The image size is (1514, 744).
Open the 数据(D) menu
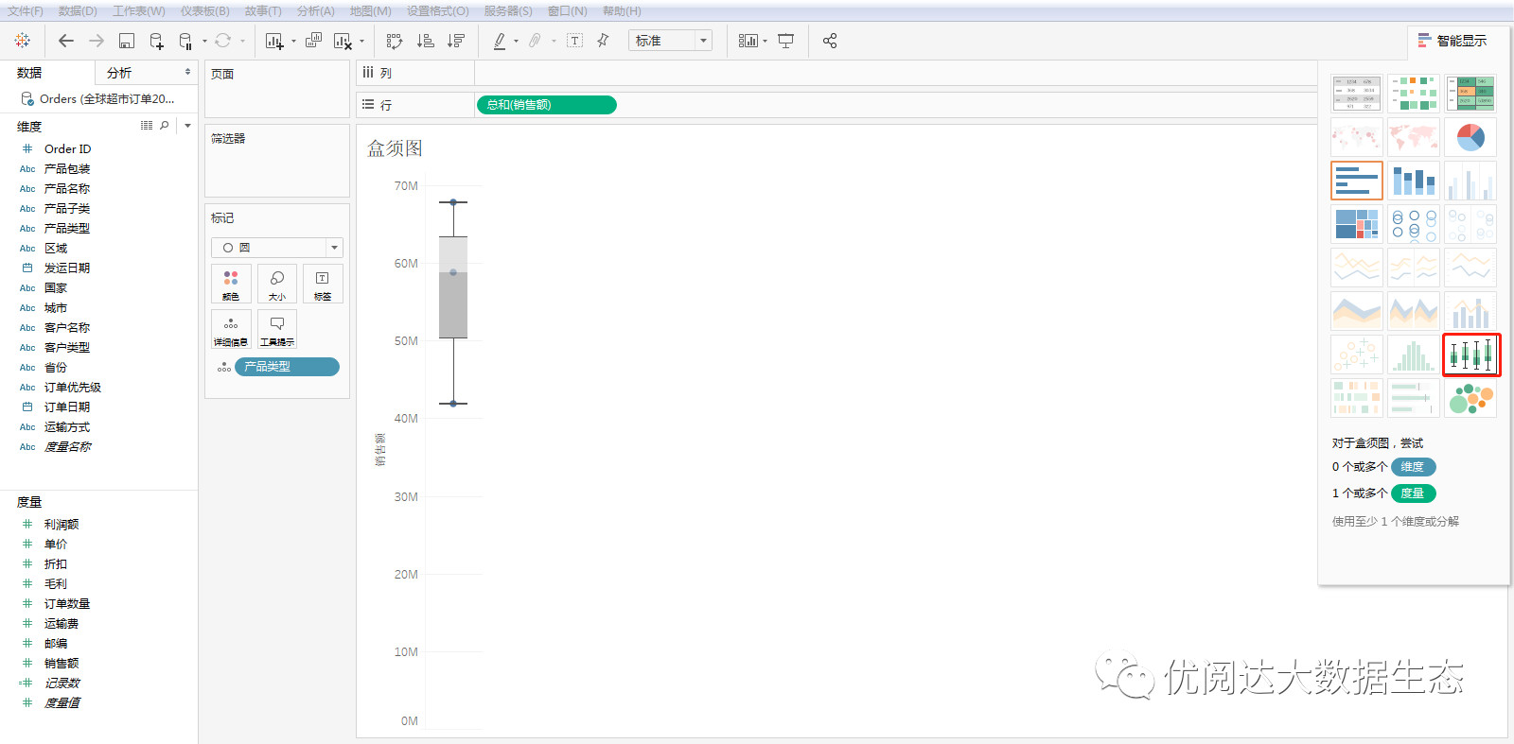(78, 11)
